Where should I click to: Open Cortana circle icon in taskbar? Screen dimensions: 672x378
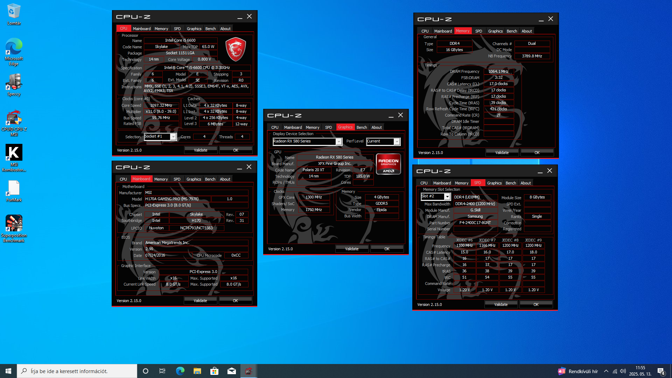click(146, 371)
